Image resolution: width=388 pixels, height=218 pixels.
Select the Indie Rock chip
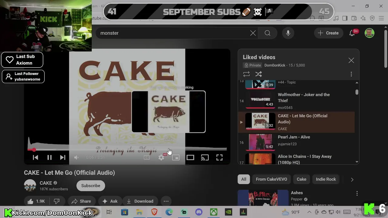tap(326, 179)
